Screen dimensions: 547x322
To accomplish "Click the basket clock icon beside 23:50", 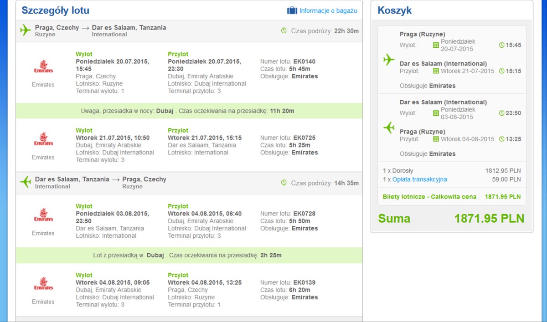I will click(x=502, y=113).
